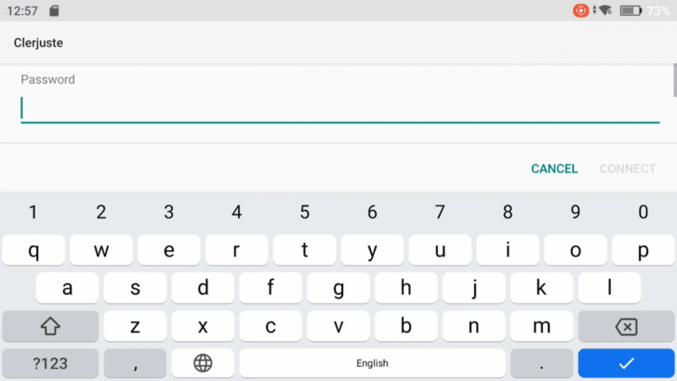Focus the Password input field
677x381 pixels.
[340, 109]
